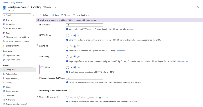The width and height of the screenshot is (203, 107).
Task: Click the Authentication user icon
Action: [x=4, y=74]
